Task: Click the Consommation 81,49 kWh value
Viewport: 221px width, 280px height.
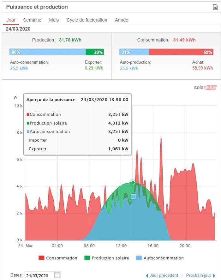Action: point(184,40)
